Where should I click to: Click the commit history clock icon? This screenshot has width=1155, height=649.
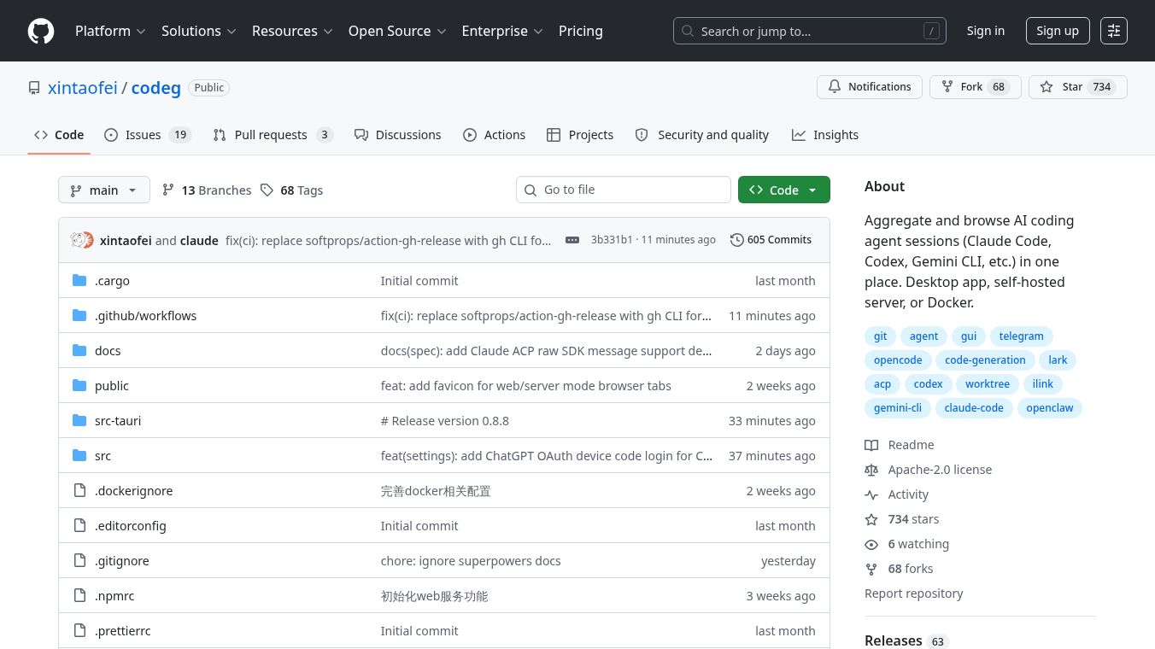tap(736, 240)
